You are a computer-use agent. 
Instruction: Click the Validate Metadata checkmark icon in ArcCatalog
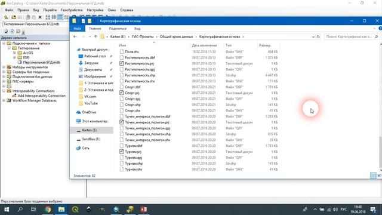(5, 31)
